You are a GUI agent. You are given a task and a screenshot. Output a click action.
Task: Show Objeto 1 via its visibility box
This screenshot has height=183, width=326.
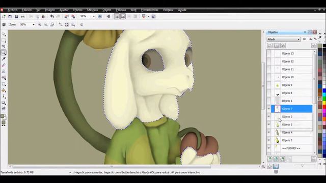269,101
